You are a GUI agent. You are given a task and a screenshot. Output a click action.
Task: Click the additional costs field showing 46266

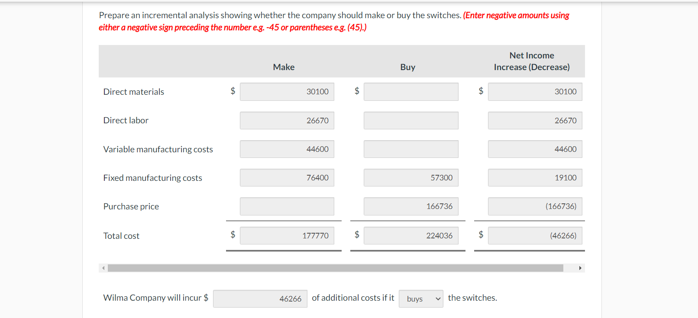[x=260, y=299]
